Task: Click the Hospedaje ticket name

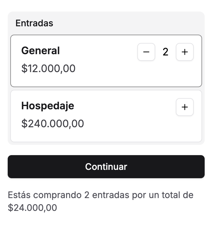Action: 47,106
